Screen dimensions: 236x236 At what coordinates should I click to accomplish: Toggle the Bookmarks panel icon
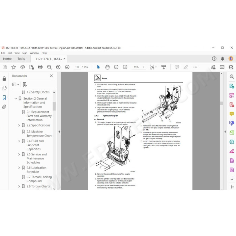pos(4,97)
